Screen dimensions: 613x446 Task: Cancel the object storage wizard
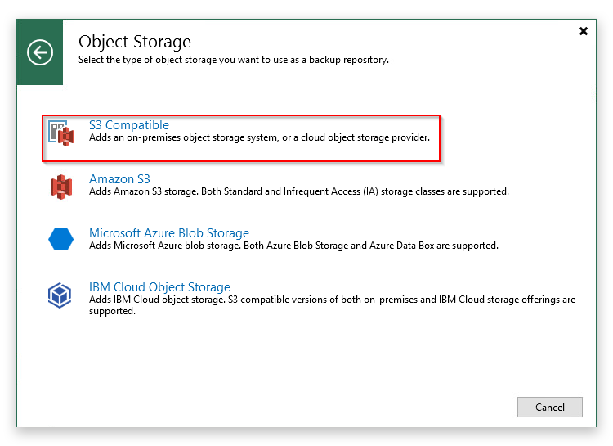point(550,408)
